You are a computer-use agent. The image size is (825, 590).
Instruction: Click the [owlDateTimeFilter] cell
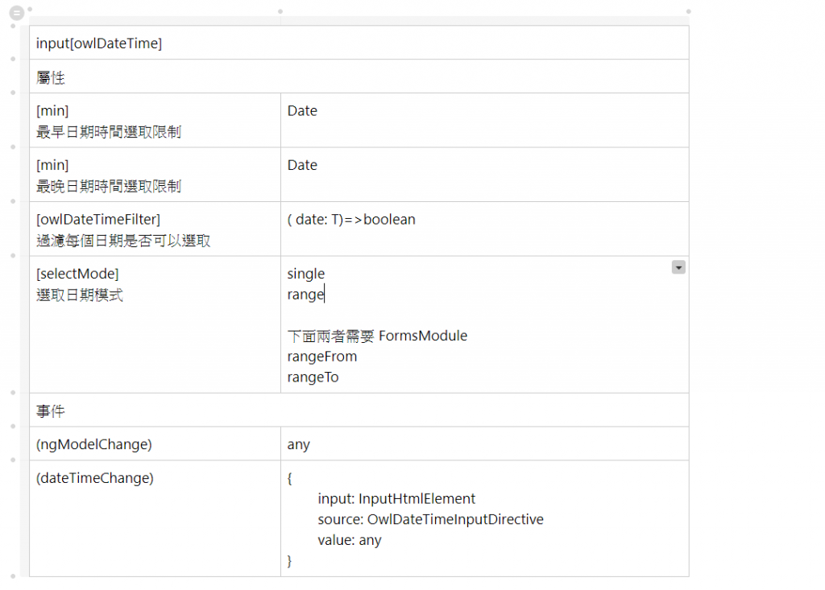(x=153, y=229)
